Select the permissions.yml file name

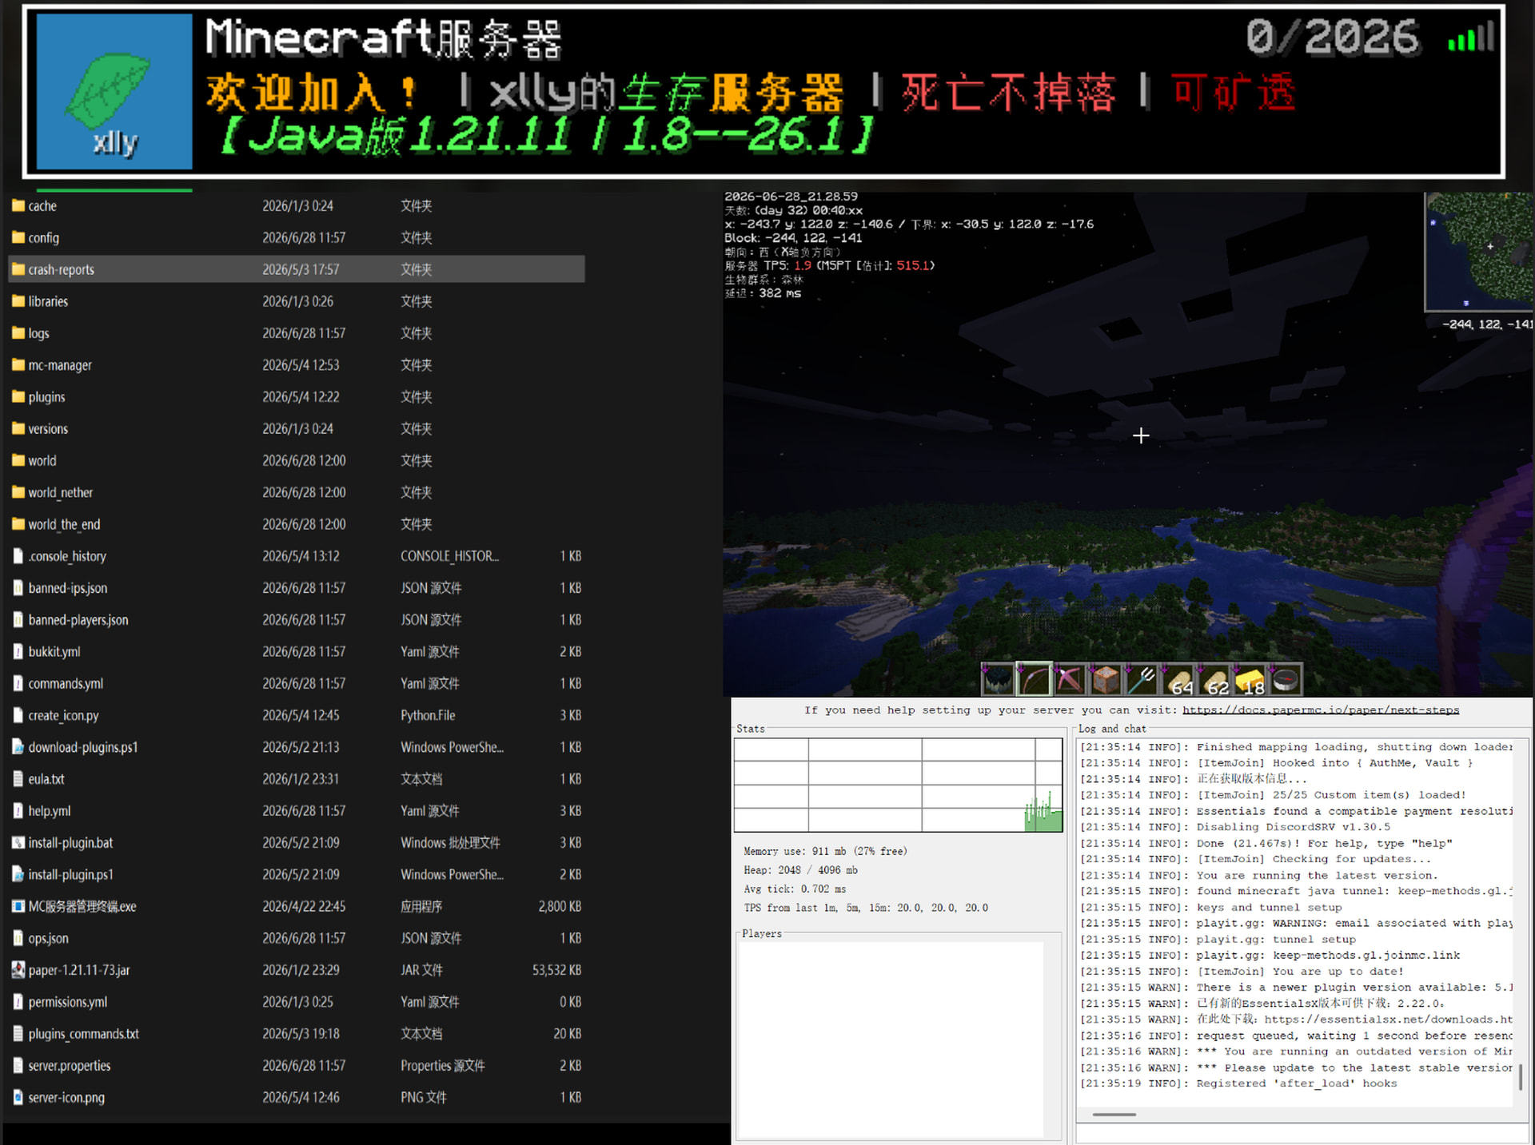pyautogui.click(x=68, y=1002)
